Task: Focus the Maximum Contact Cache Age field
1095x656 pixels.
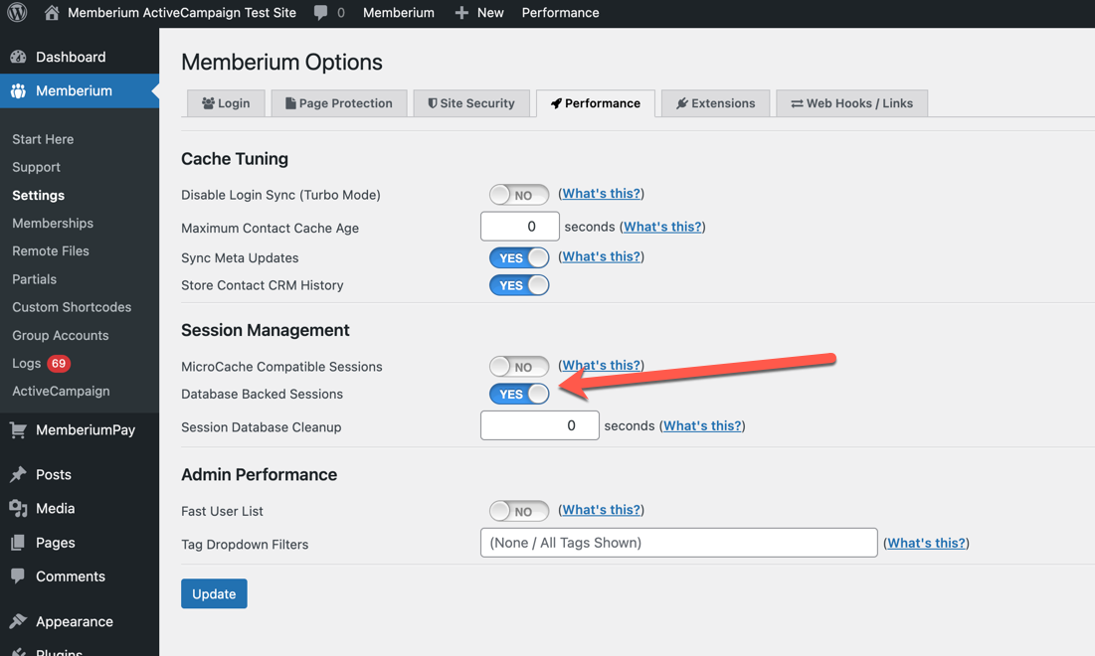Action: [x=519, y=226]
